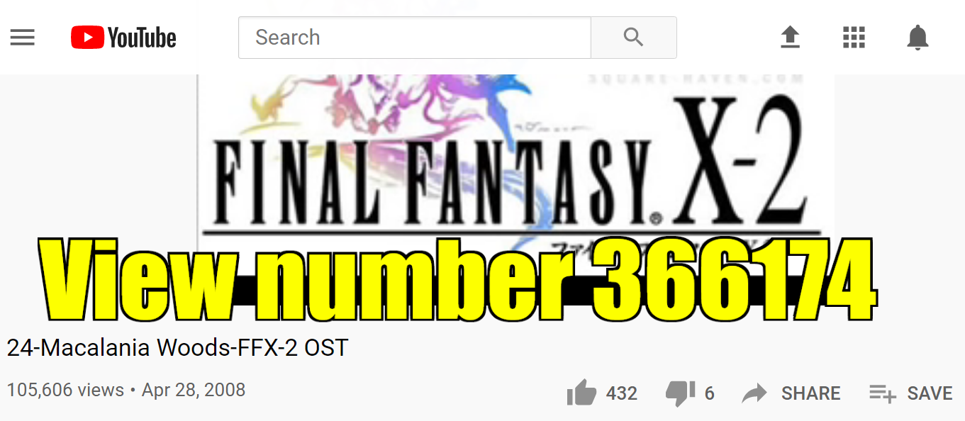Viewport: 965px width, 421px height.
Task: Open the hamburger guide menu
Action: click(x=23, y=38)
